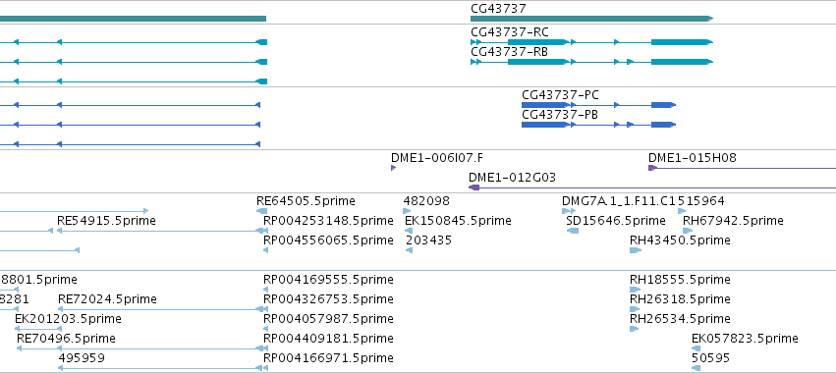Click the RE54915.5prime EST label

(107, 221)
